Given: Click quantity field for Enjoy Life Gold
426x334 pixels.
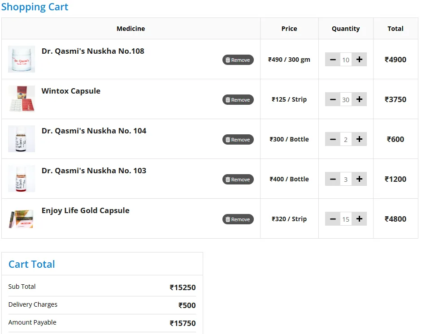Looking at the screenshot, I should point(346,219).
